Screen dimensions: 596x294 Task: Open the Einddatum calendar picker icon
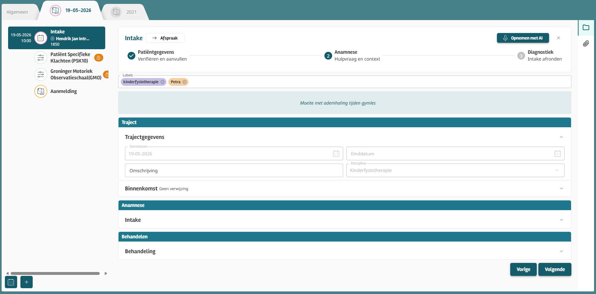point(557,153)
